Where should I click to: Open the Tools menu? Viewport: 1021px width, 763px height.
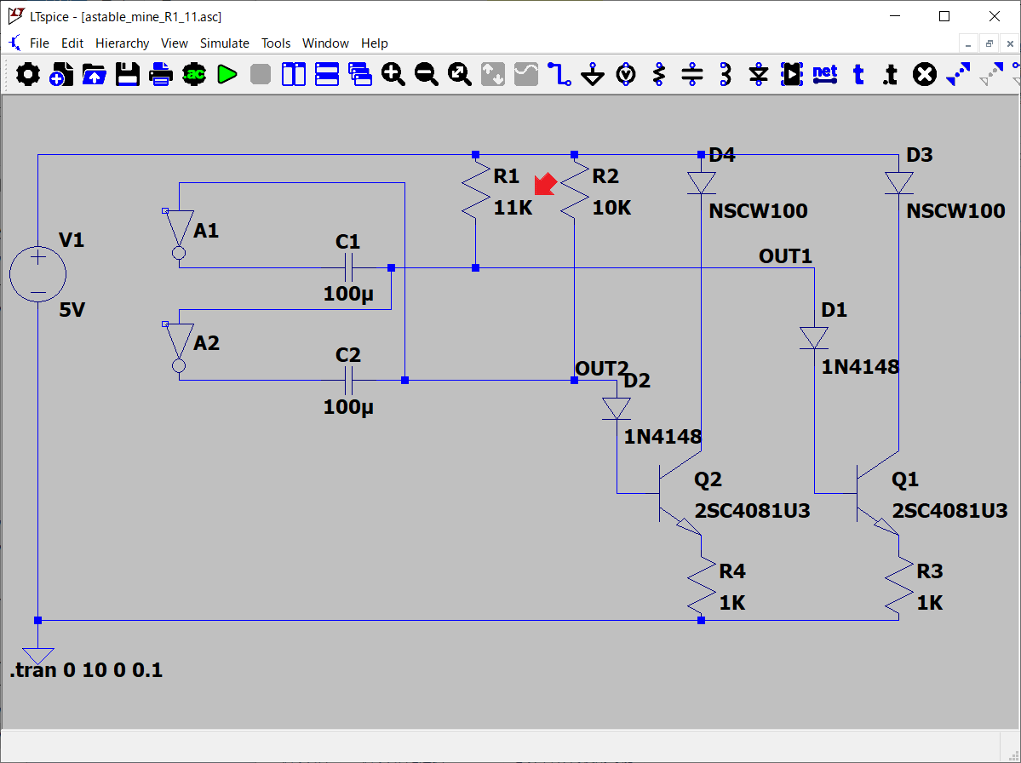[x=275, y=43]
